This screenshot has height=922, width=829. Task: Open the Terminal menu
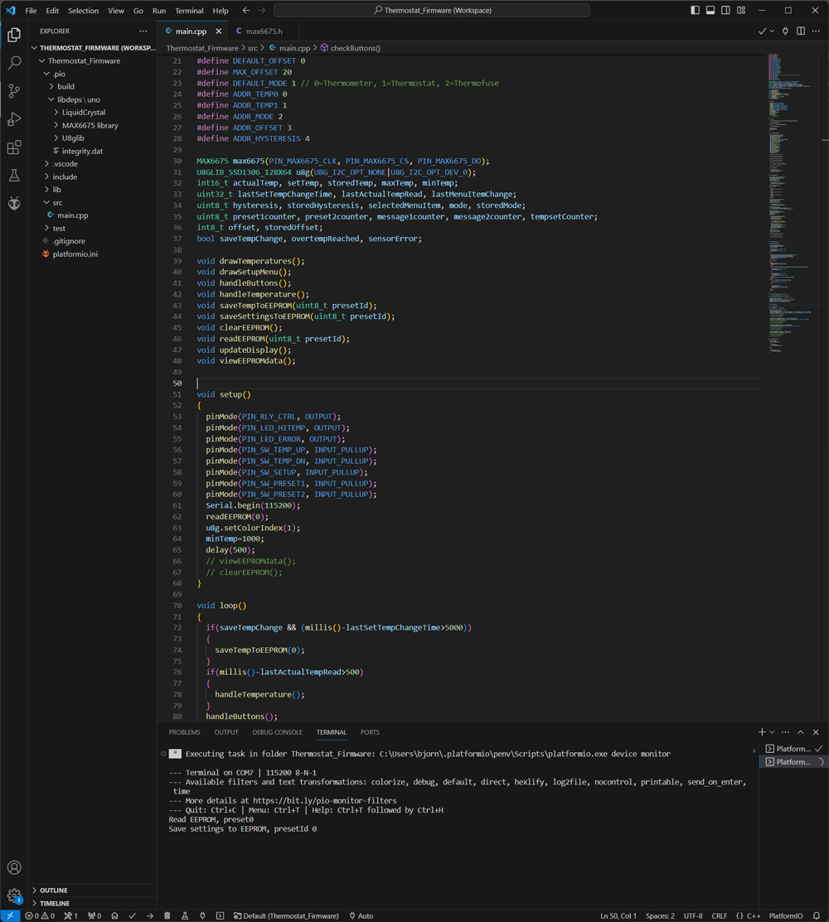(x=189, y=11)
